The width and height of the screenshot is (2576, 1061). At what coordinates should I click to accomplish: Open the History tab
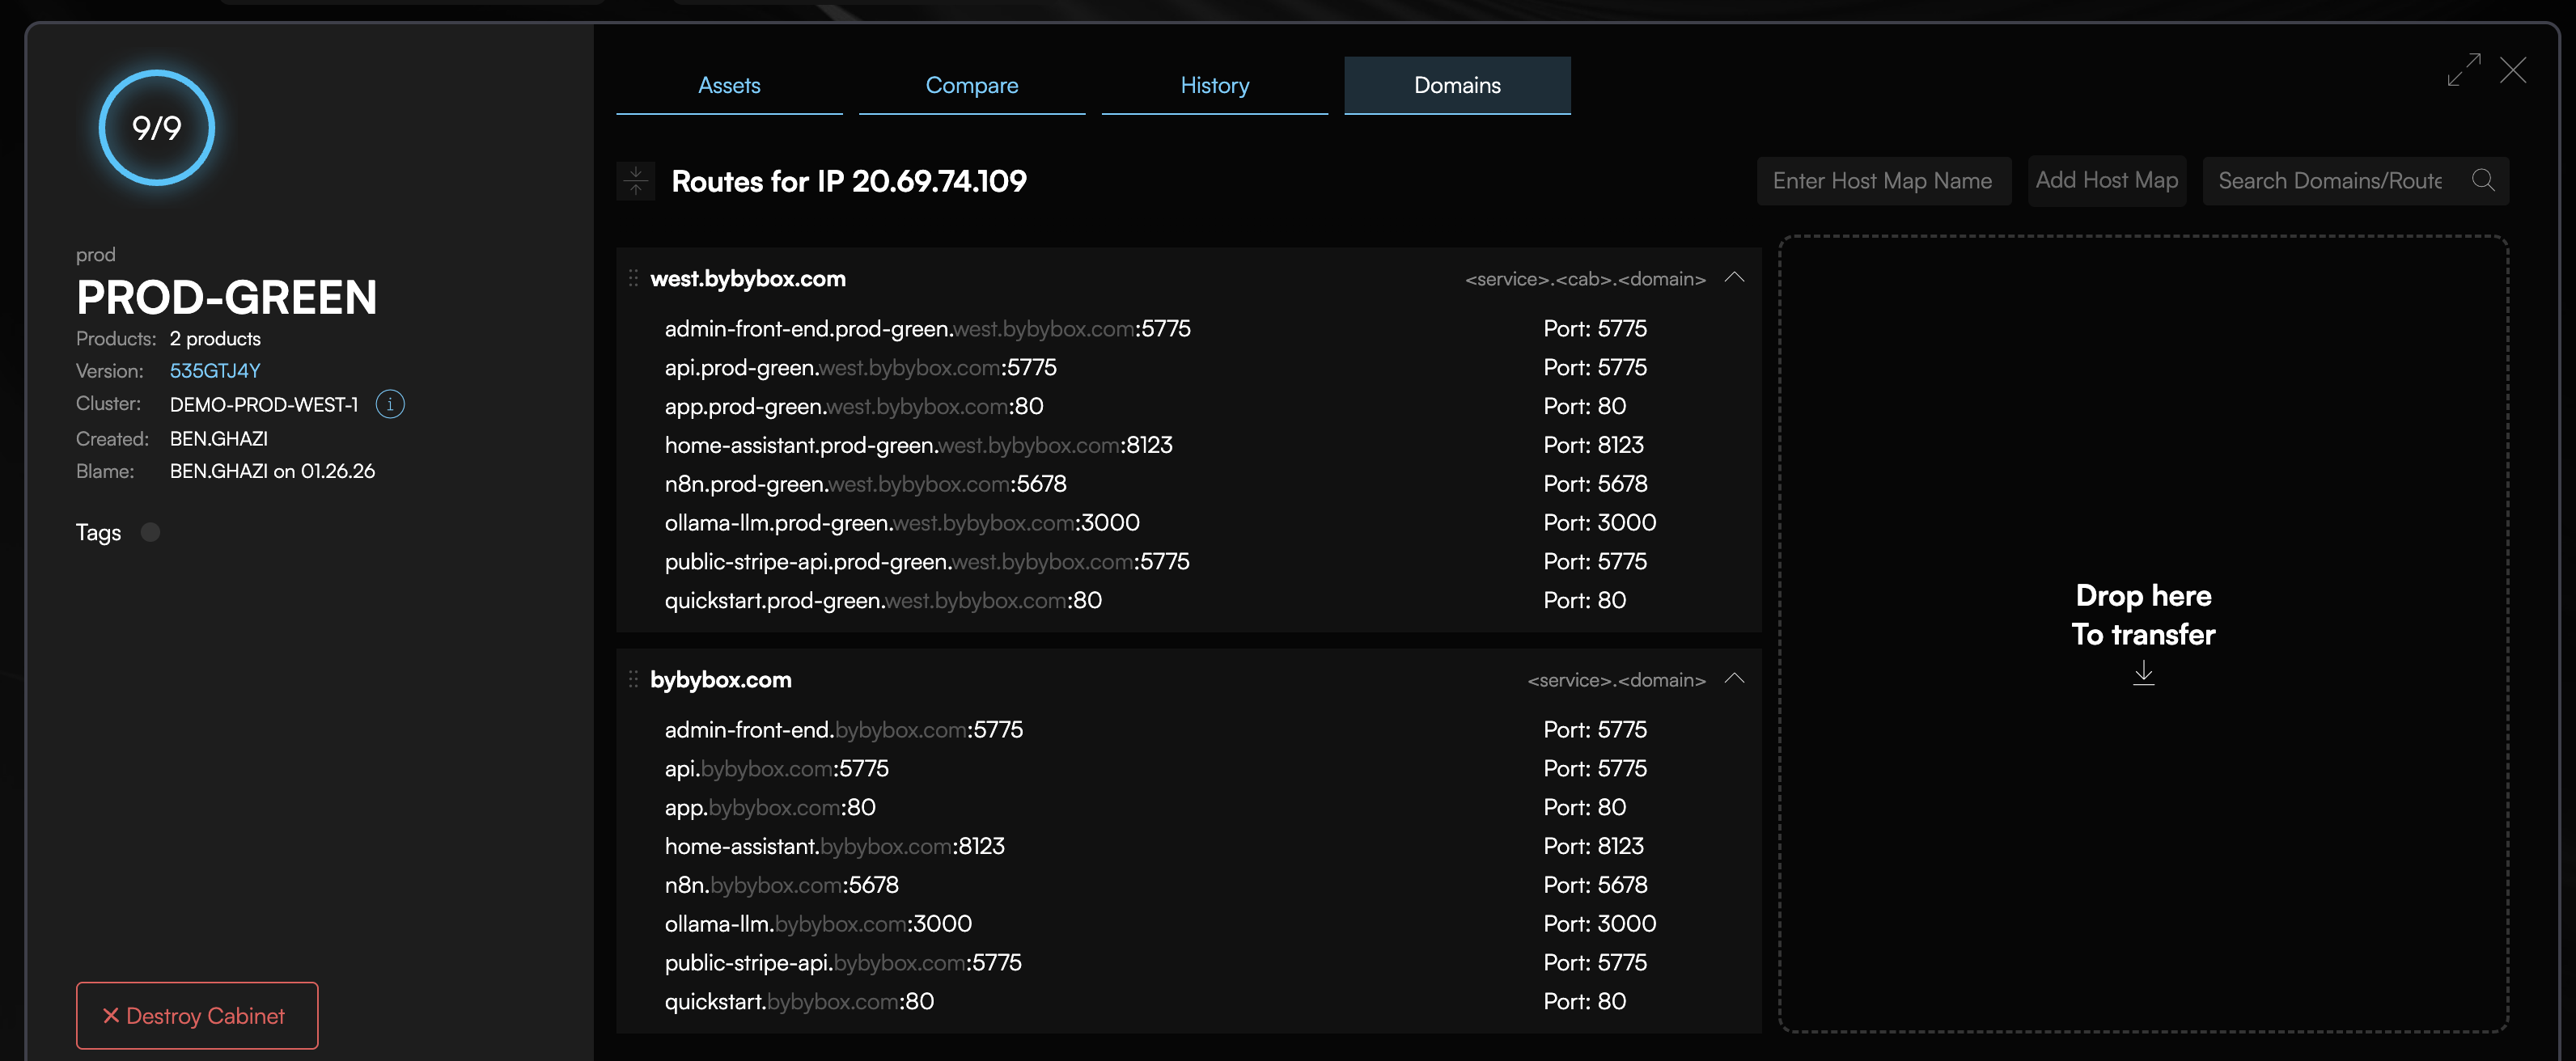click(1214, 85)
